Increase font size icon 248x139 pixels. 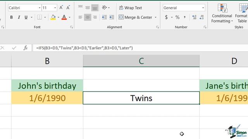click(61, 8)
